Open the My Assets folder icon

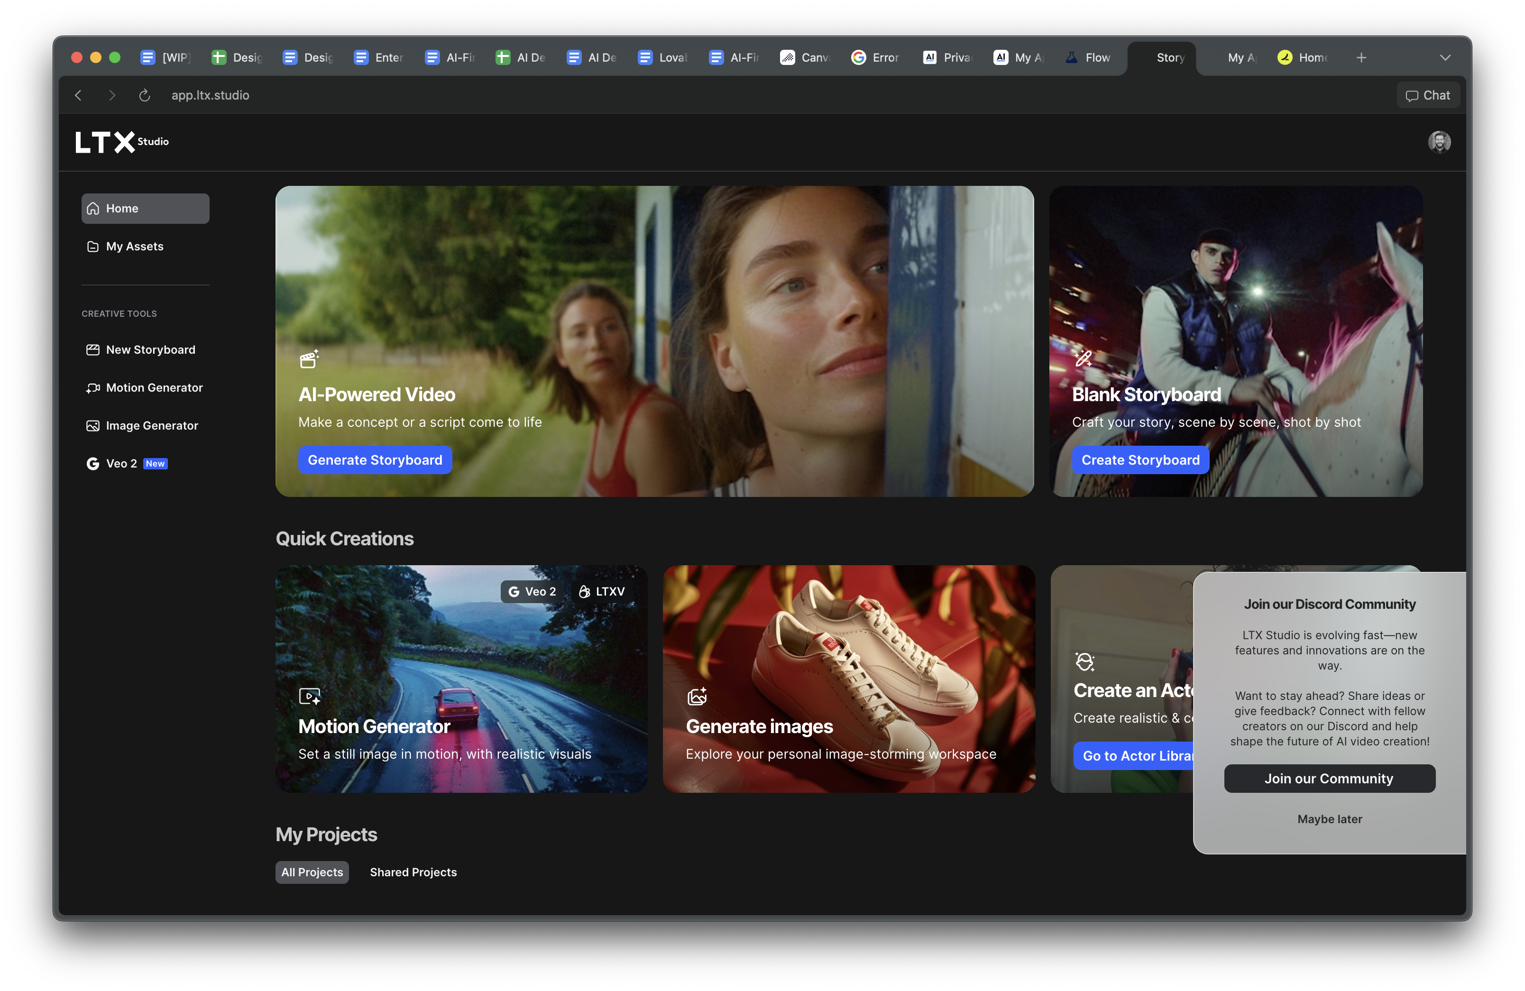click(93, 247)
